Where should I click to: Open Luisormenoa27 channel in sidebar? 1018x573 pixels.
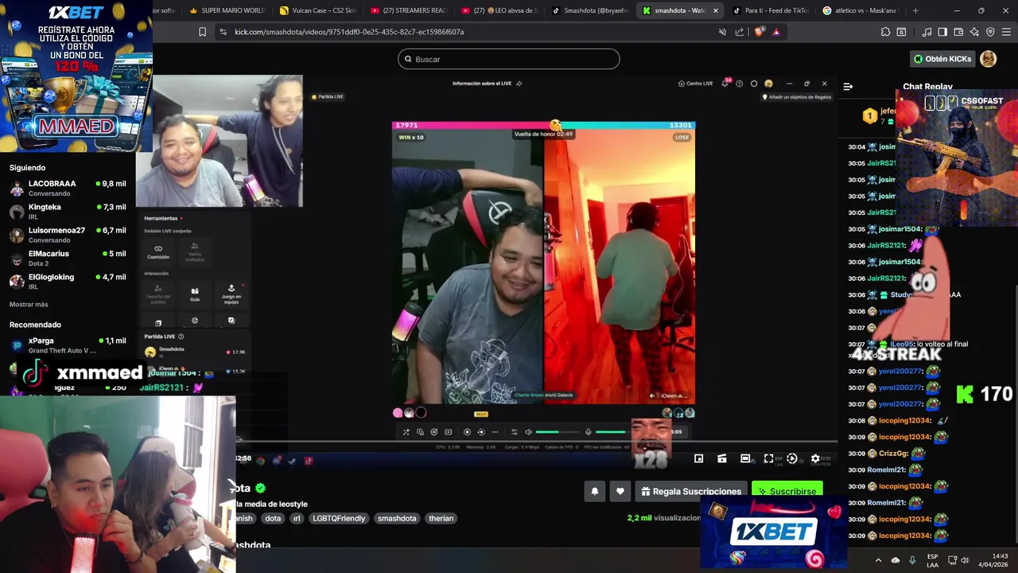tap(68, 235)
